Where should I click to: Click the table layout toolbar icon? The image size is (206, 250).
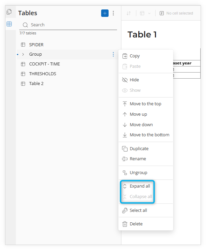[x=142, y=13]
